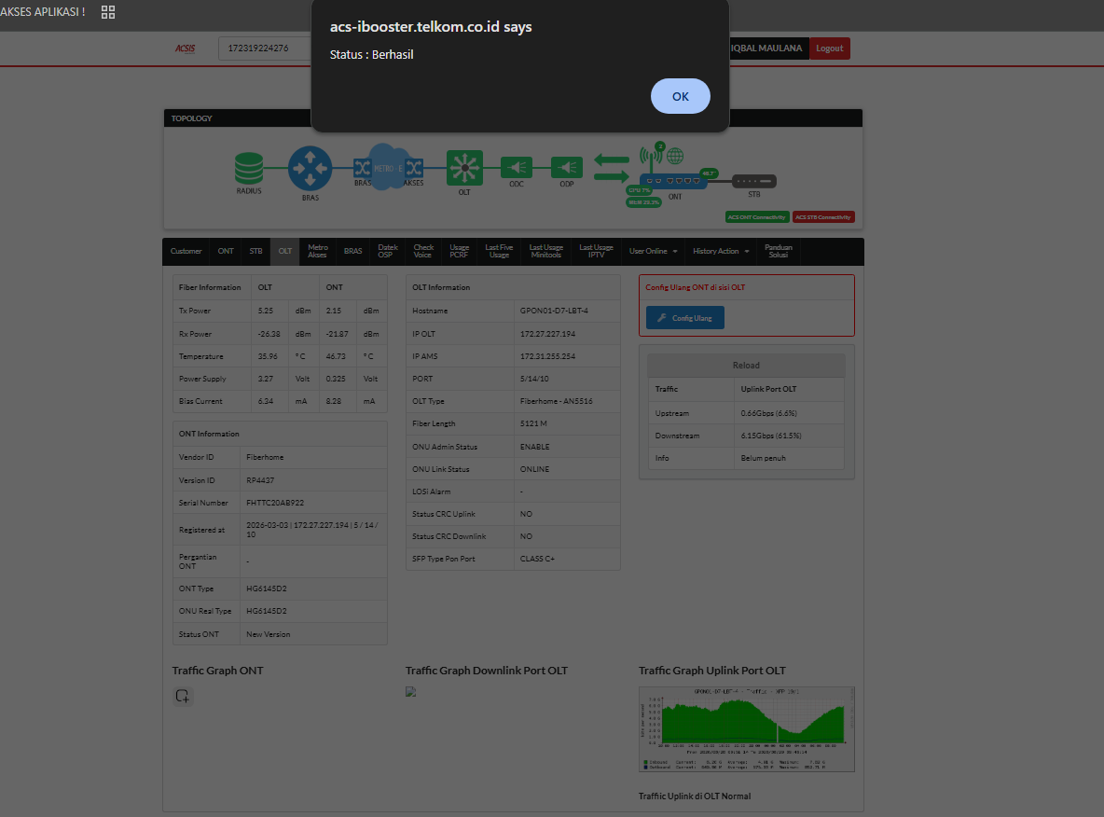
Task: Click the OLT node icon in topology
Action: (464, 168)
